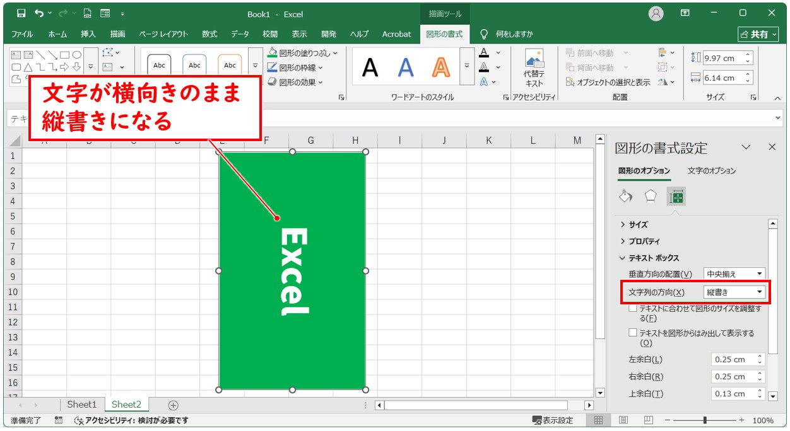This screenshot has width=790, height=431.
Task: Collapse the ribbon with the caret
Action: [x=777, y=98]
